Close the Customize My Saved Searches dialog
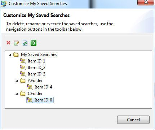 (146, 2)
